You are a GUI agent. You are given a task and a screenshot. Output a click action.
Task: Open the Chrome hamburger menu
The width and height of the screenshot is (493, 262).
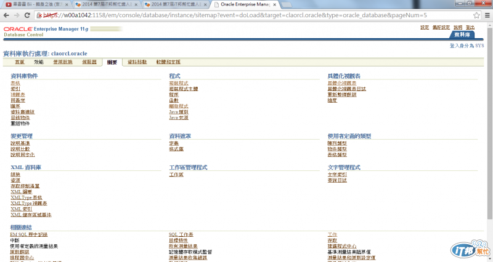(487, 15)
